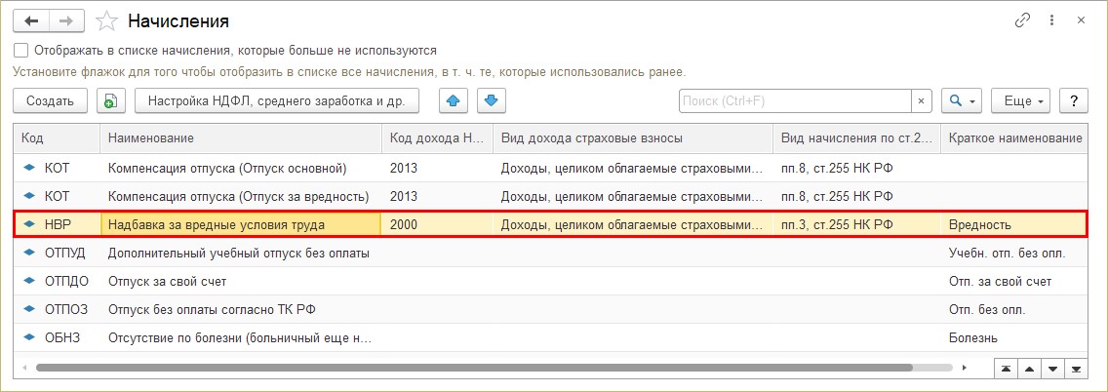The width and height of the screenshot is (1108, 392).
Task: Click the horizontal scrollbar thumb
Action: pyautogui.click(x=474, y=368)
